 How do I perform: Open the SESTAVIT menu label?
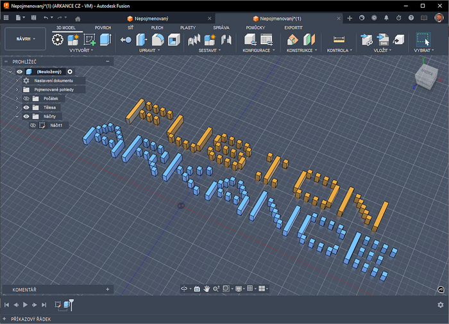(208, 50)
